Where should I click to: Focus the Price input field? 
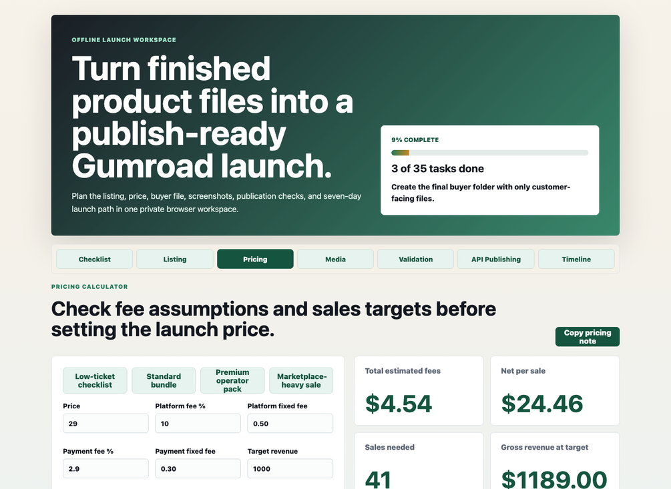(105, 423)
